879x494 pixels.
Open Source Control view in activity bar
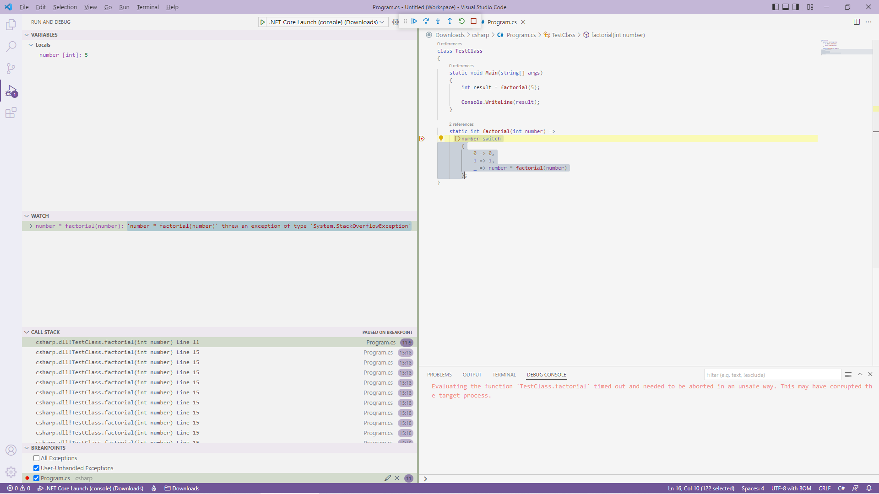[x=11, y=69]
